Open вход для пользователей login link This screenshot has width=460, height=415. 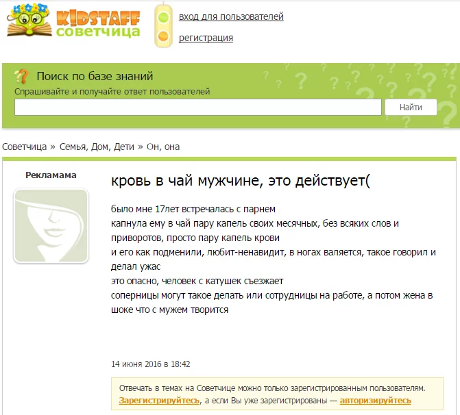pyautogui.click(x=231, y=16)
